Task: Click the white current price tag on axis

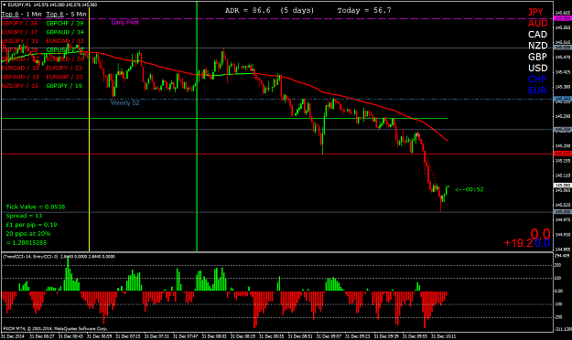Action: click(x=562, y=186)
